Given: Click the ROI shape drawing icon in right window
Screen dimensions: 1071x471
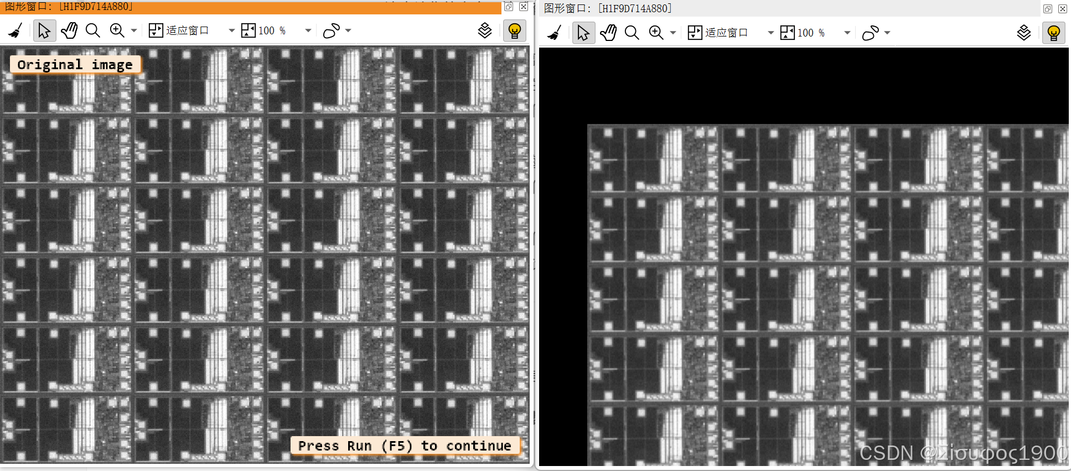Looking at the screenshot, I should (871, 33).
